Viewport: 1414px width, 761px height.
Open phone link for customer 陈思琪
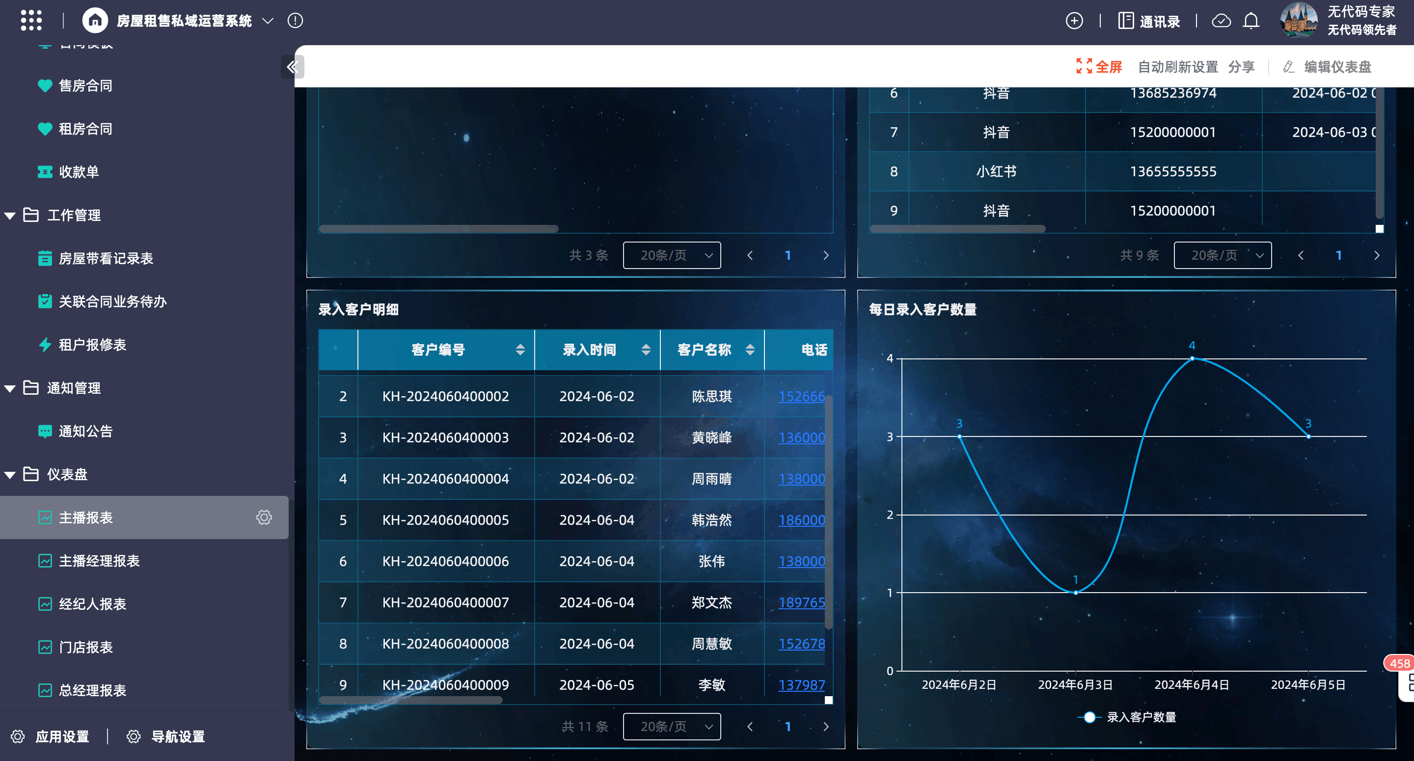[801, 396]
